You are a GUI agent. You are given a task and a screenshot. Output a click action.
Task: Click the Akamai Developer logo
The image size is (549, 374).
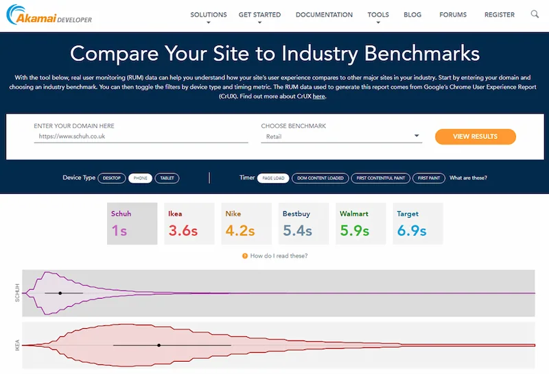[x=49, y=14]
